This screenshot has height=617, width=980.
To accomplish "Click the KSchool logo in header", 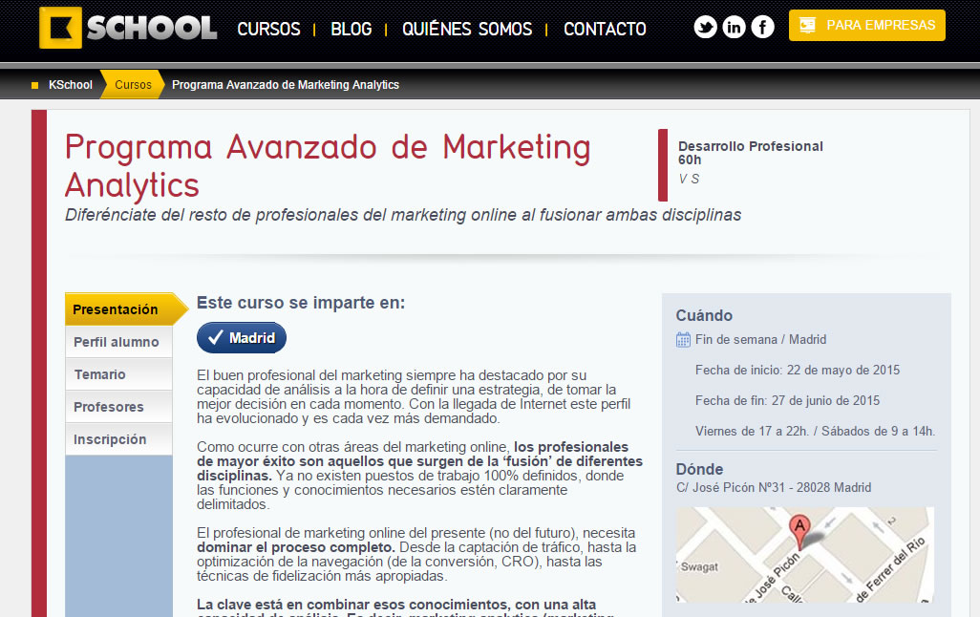I will pyautogui.click(x=128, y=28).
